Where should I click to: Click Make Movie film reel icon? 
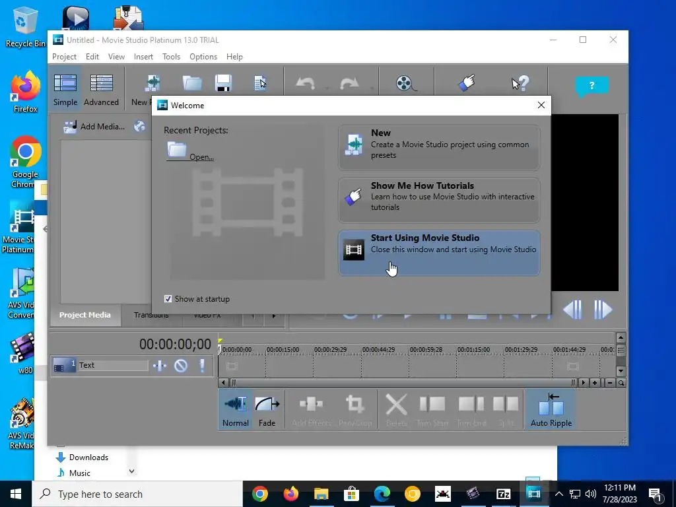point(406,83)
